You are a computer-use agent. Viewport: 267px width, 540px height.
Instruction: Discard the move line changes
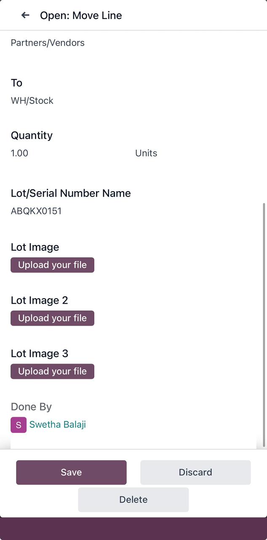(x=195, y=472)
